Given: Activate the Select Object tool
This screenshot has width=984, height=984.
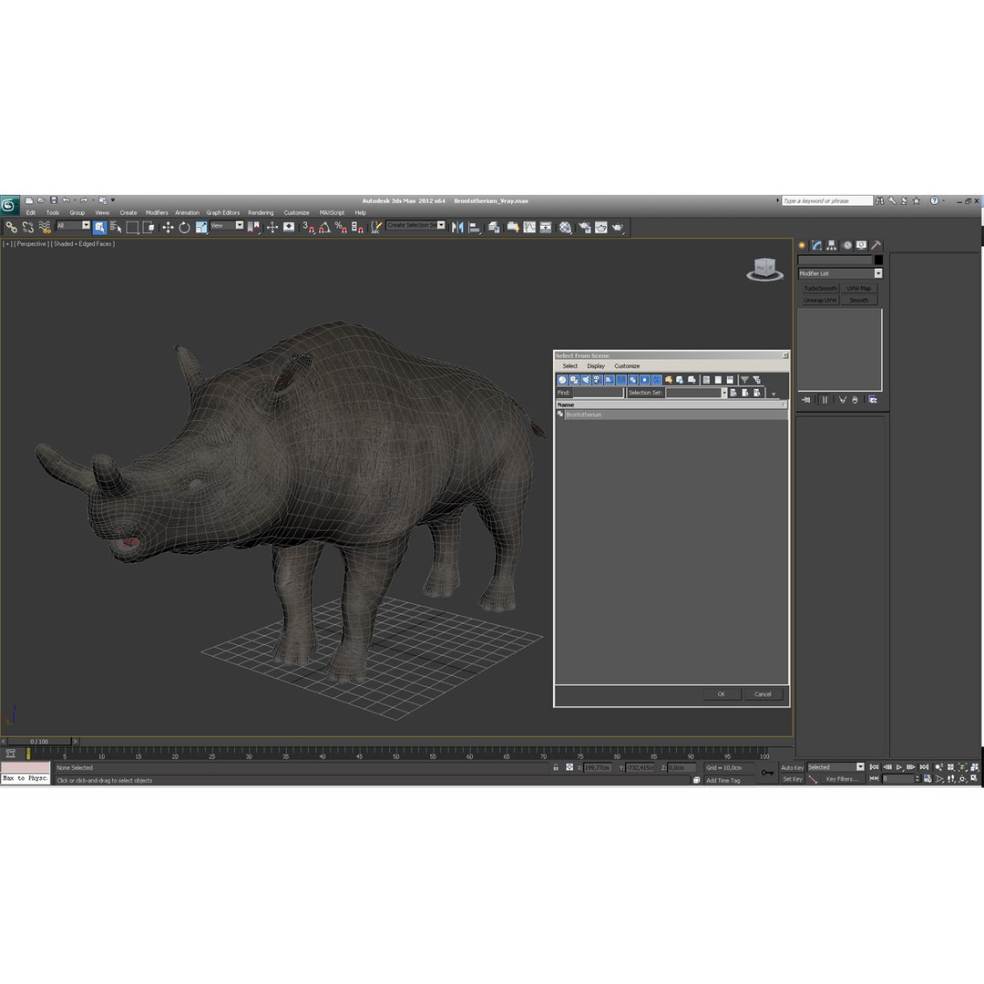Looking at the screenshot, I should (100, 227).
